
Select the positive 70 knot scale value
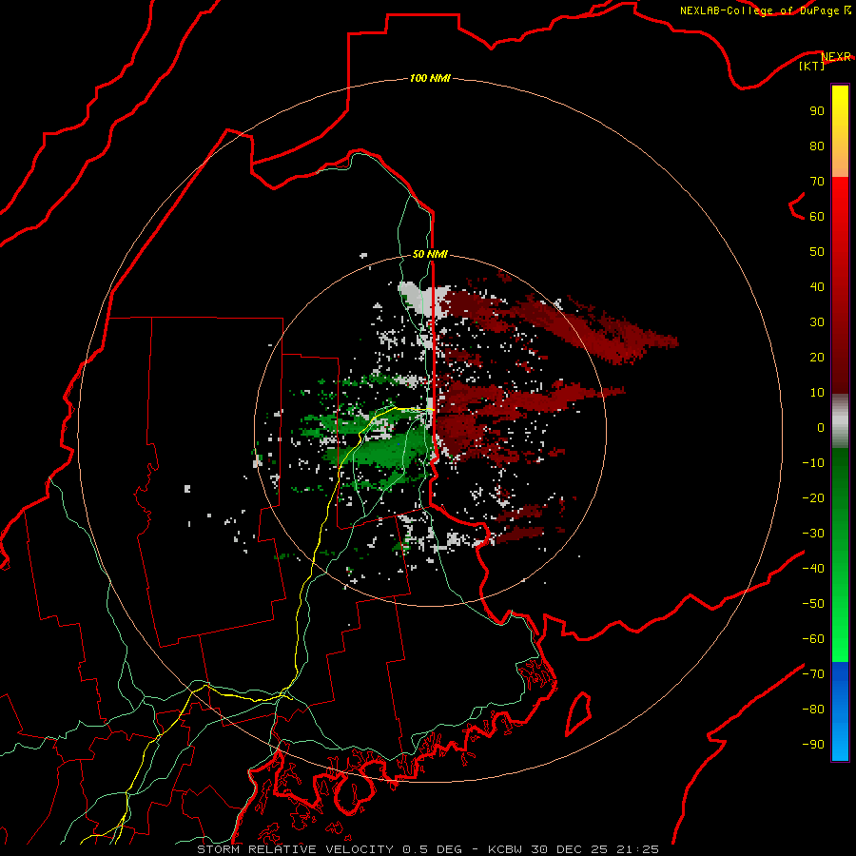(817, 182)
